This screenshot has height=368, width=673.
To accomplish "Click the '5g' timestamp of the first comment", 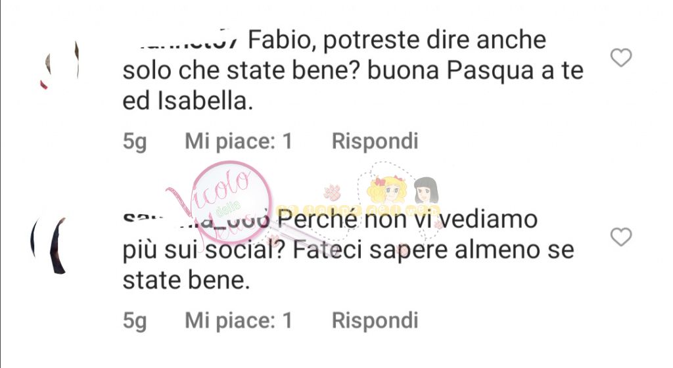I will pos(135,142).
